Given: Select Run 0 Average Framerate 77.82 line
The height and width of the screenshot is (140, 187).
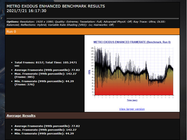Looking at the screenshot, I should [x=47, y=70].
